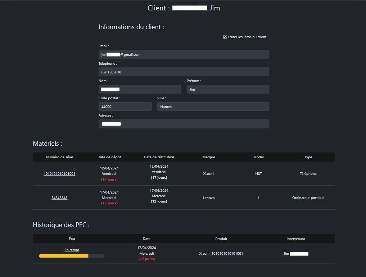Image resolution: width=366 pixels, height=277 pixels.
Task: Click the 'Numéro de série' column header
Action: (59, 157)
